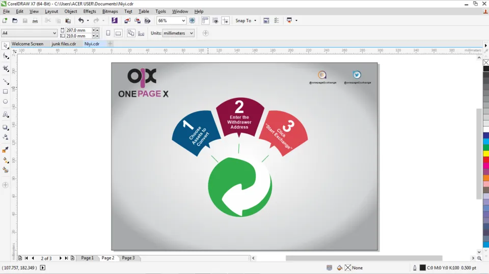
Task: Expand the Application launcher dropdown arrow
Action: (x=296, y=20)
